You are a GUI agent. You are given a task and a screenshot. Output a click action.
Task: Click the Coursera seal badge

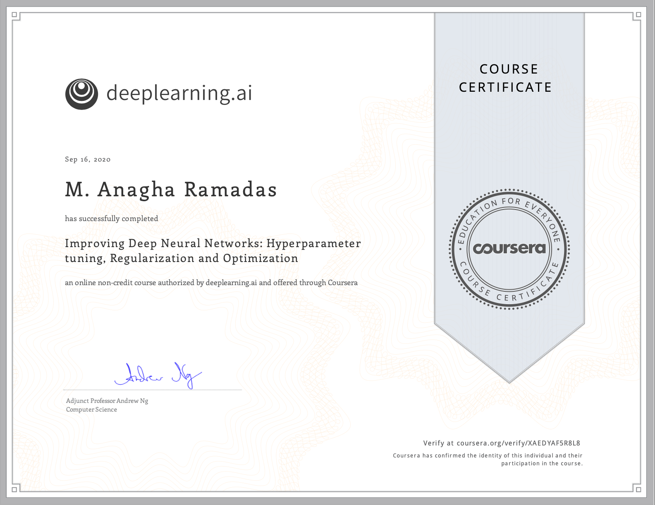pos(509,249)
